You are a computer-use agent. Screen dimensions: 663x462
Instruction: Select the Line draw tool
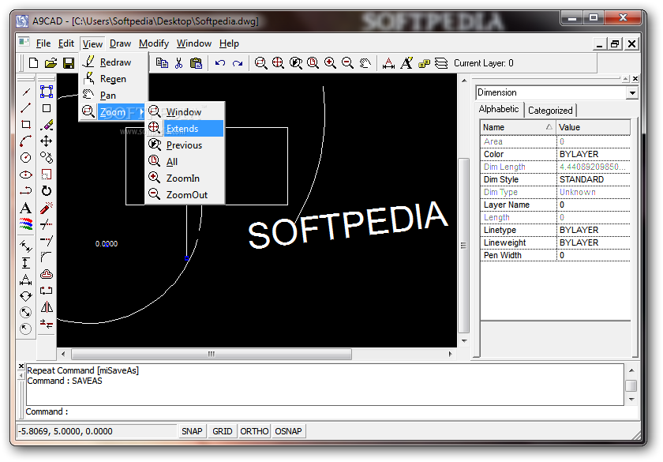coord(26,108)
